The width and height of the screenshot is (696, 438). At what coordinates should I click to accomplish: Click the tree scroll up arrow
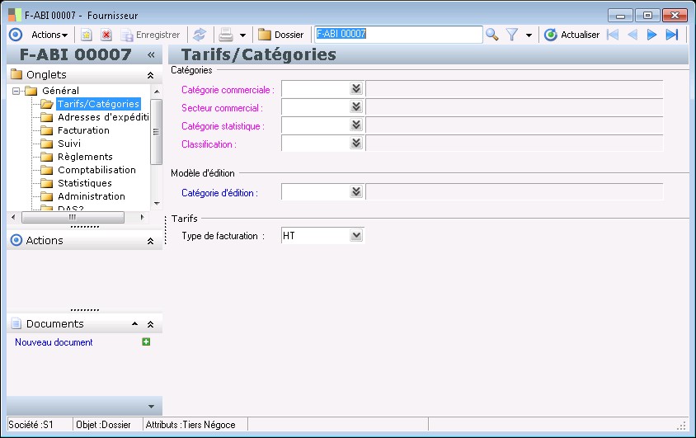157,91
